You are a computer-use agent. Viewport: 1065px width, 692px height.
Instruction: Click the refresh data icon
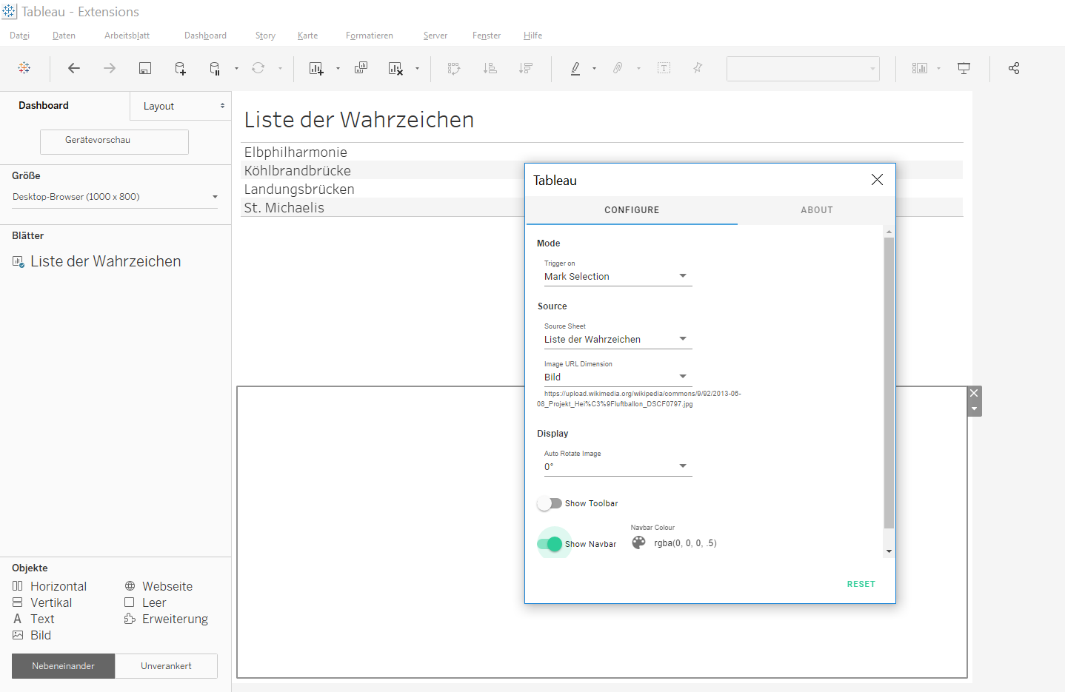click(x=258, y=68)
